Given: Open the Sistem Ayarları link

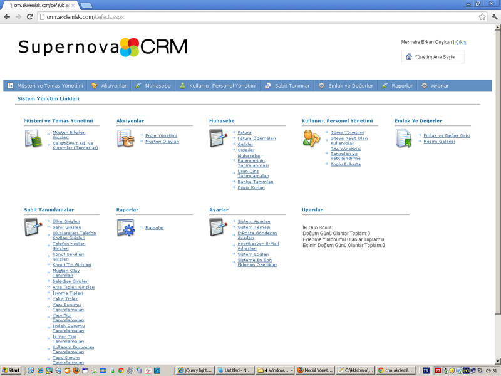Looking at the screenshot, I should [254, 221].
